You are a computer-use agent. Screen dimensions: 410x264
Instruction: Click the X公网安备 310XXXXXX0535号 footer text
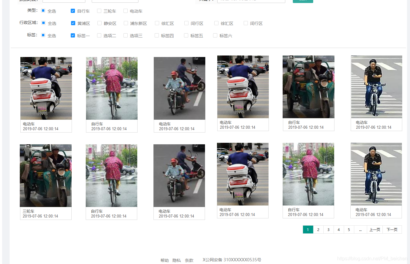pos(232,260)
